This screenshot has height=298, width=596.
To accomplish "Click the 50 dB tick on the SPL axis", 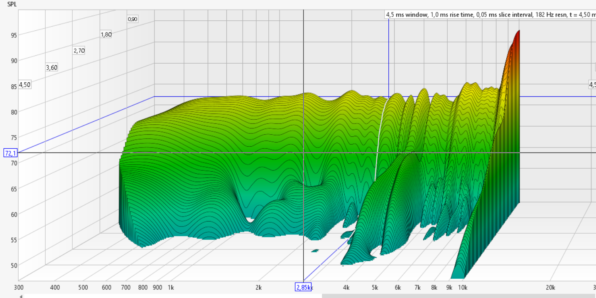I will [x=14, y=265].
